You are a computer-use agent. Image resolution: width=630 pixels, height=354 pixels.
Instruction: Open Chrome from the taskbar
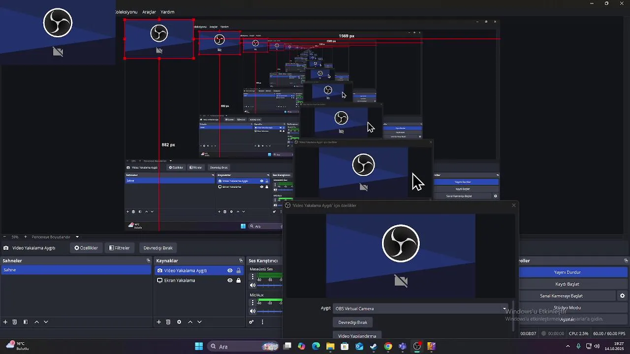pyautogui.click(x=388, y=347)
